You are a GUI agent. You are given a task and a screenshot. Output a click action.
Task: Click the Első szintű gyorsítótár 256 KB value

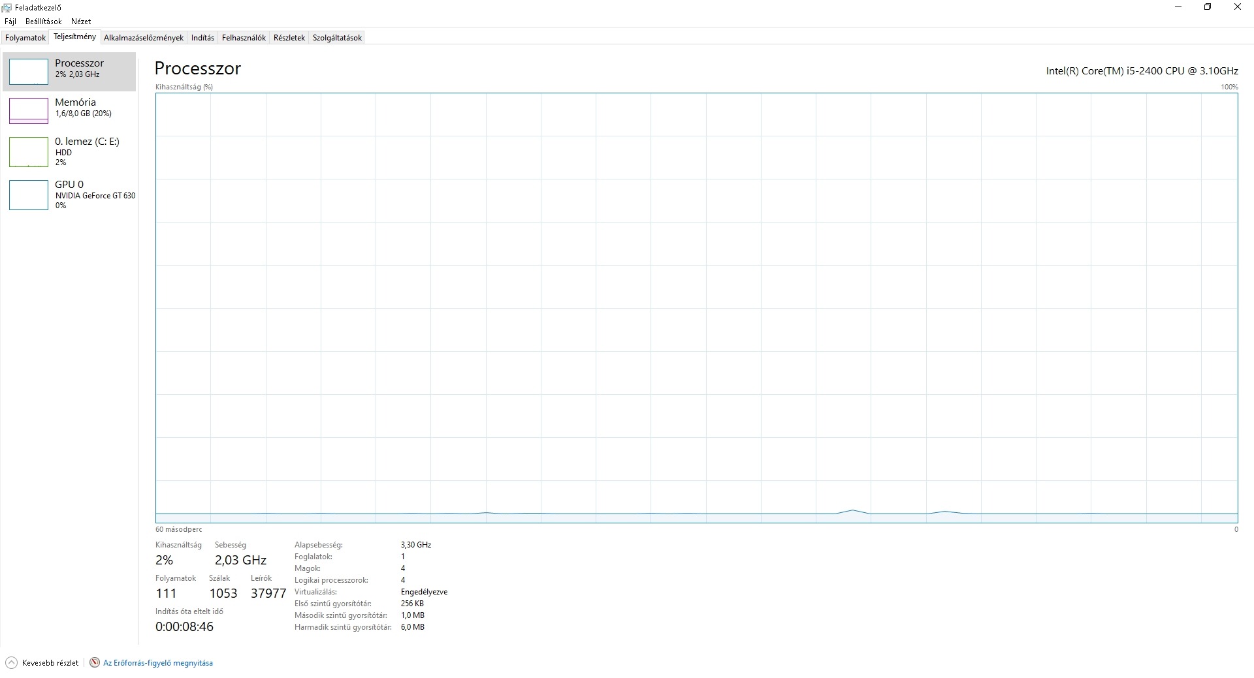(x=412, y=604)
